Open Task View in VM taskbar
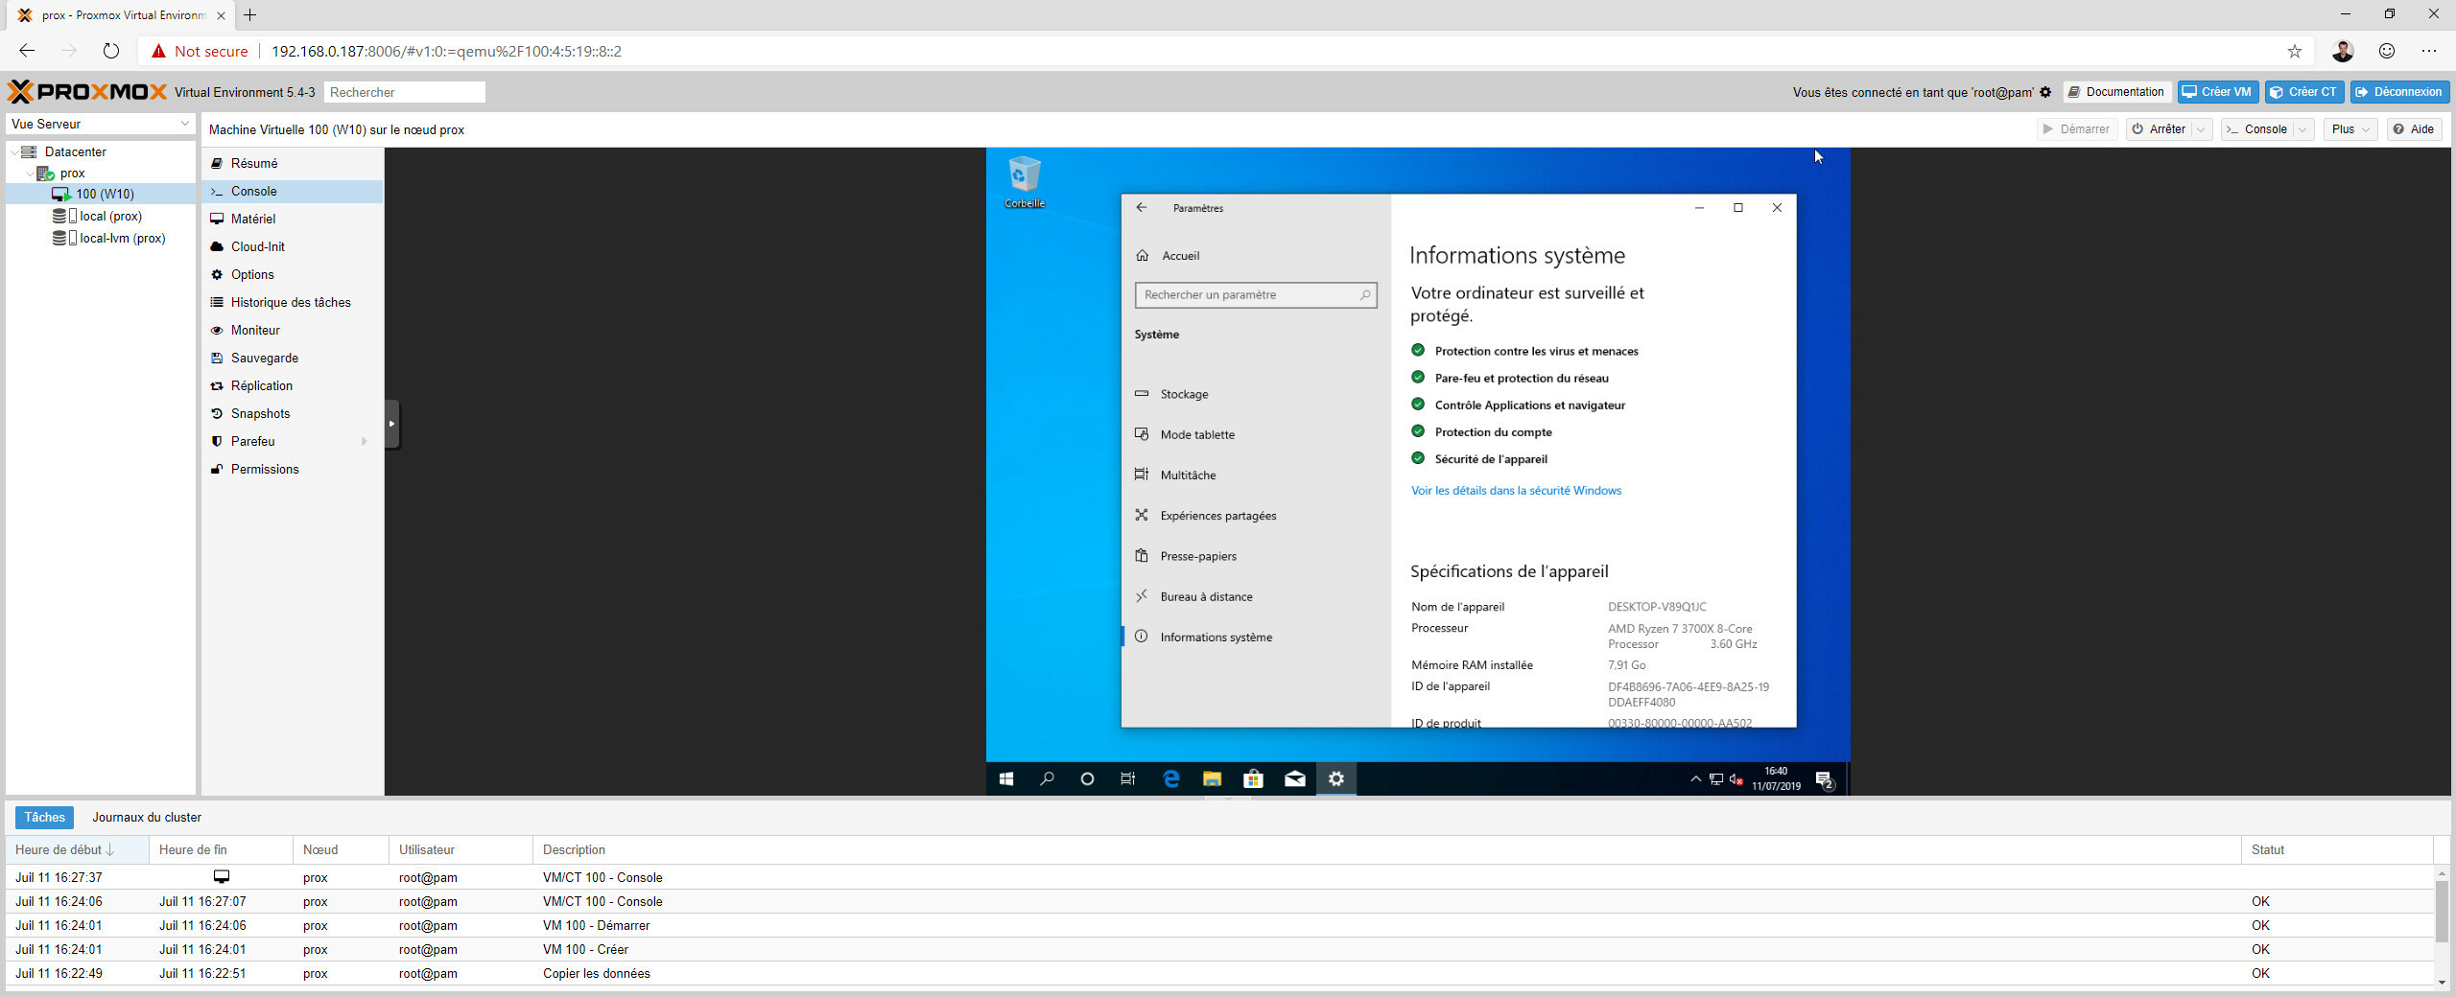The height and width of the screenshot is (997, 2456). (x=1128, y=778)
